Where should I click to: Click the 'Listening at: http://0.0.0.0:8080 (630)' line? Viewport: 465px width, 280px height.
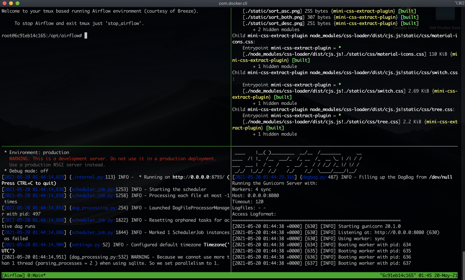click(336, 232)
